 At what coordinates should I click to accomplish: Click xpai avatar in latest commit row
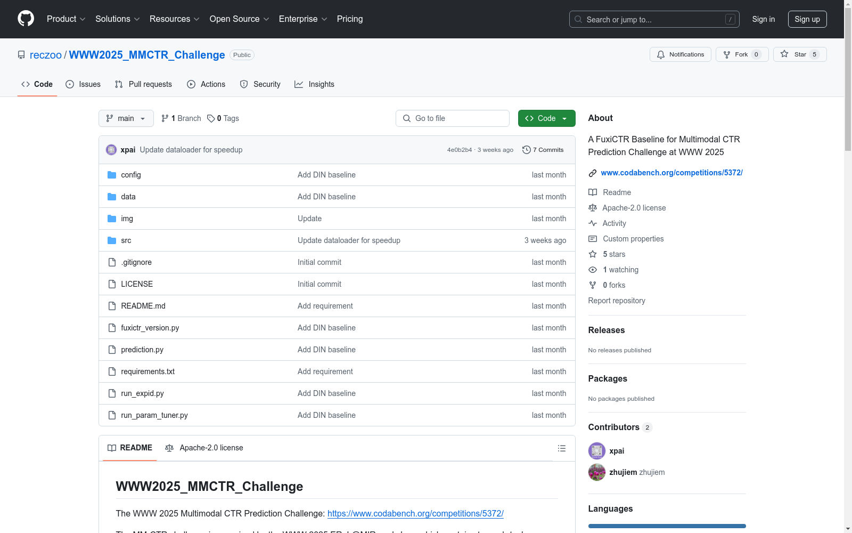(111, 150)
